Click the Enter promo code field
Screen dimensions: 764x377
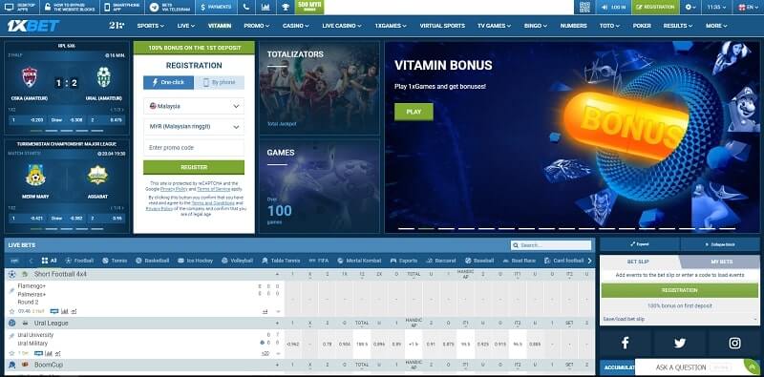click(194, 148)
